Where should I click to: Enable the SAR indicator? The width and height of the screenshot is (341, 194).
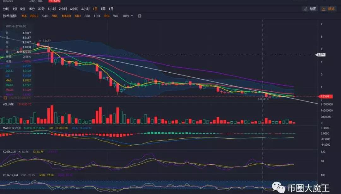click(45, 16)
